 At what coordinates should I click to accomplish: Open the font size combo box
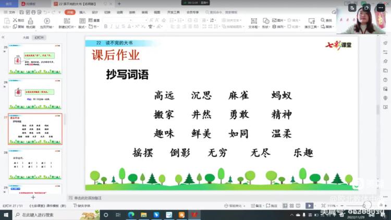[x=140, y=20]
